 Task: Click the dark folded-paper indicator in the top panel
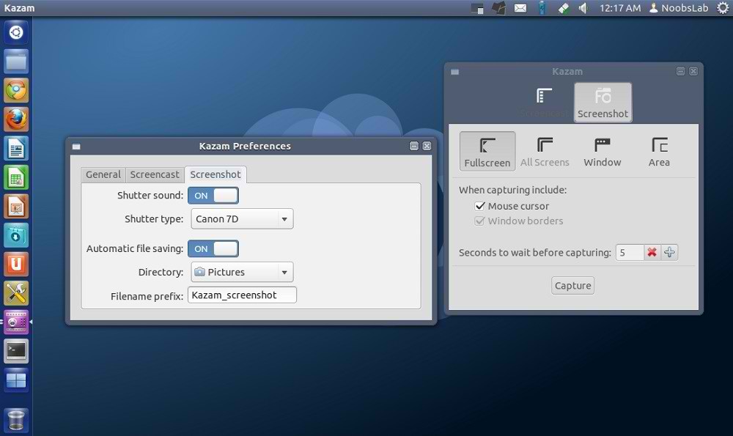click(x=498, y=8)
